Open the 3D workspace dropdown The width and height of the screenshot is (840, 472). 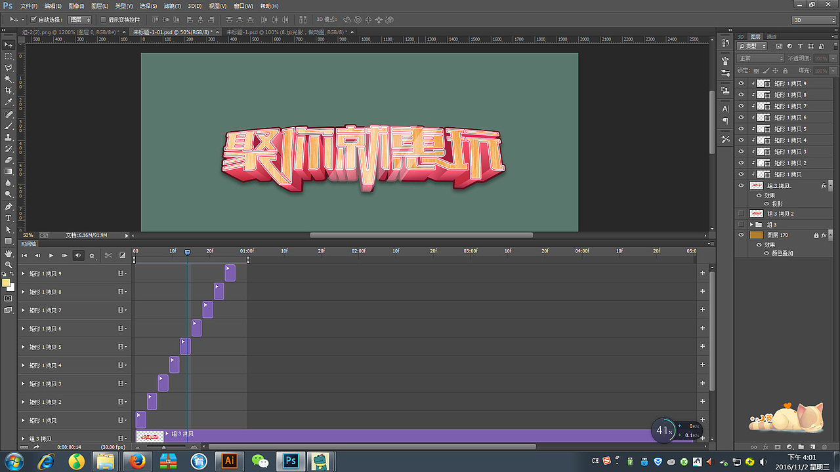[x=814, y=20]
